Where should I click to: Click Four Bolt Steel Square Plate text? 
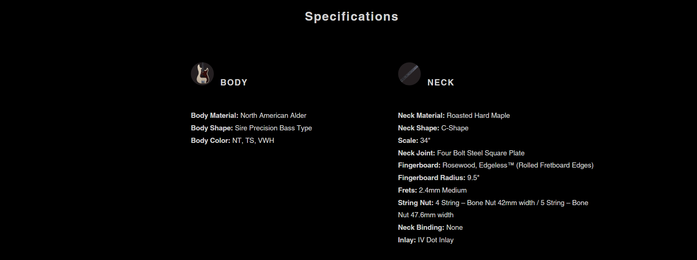(x=480, y=153)
